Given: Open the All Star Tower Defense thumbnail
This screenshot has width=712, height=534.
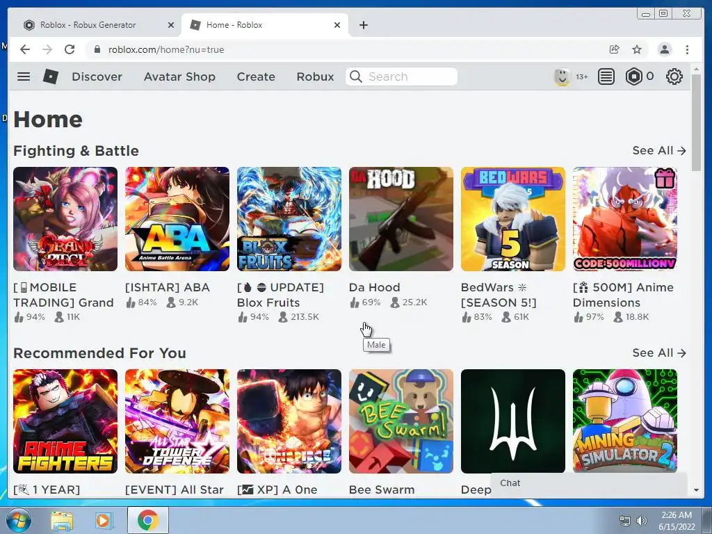Looking at the screenshot, I should (177, 421).
